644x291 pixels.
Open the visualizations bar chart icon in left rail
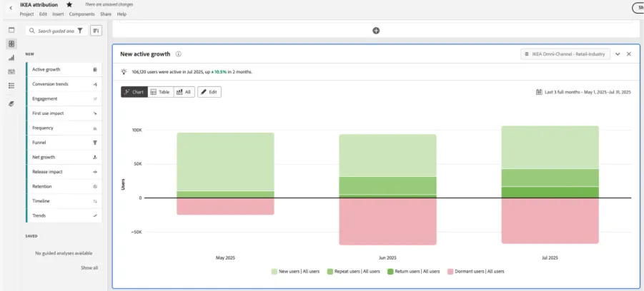pos(11,58)
